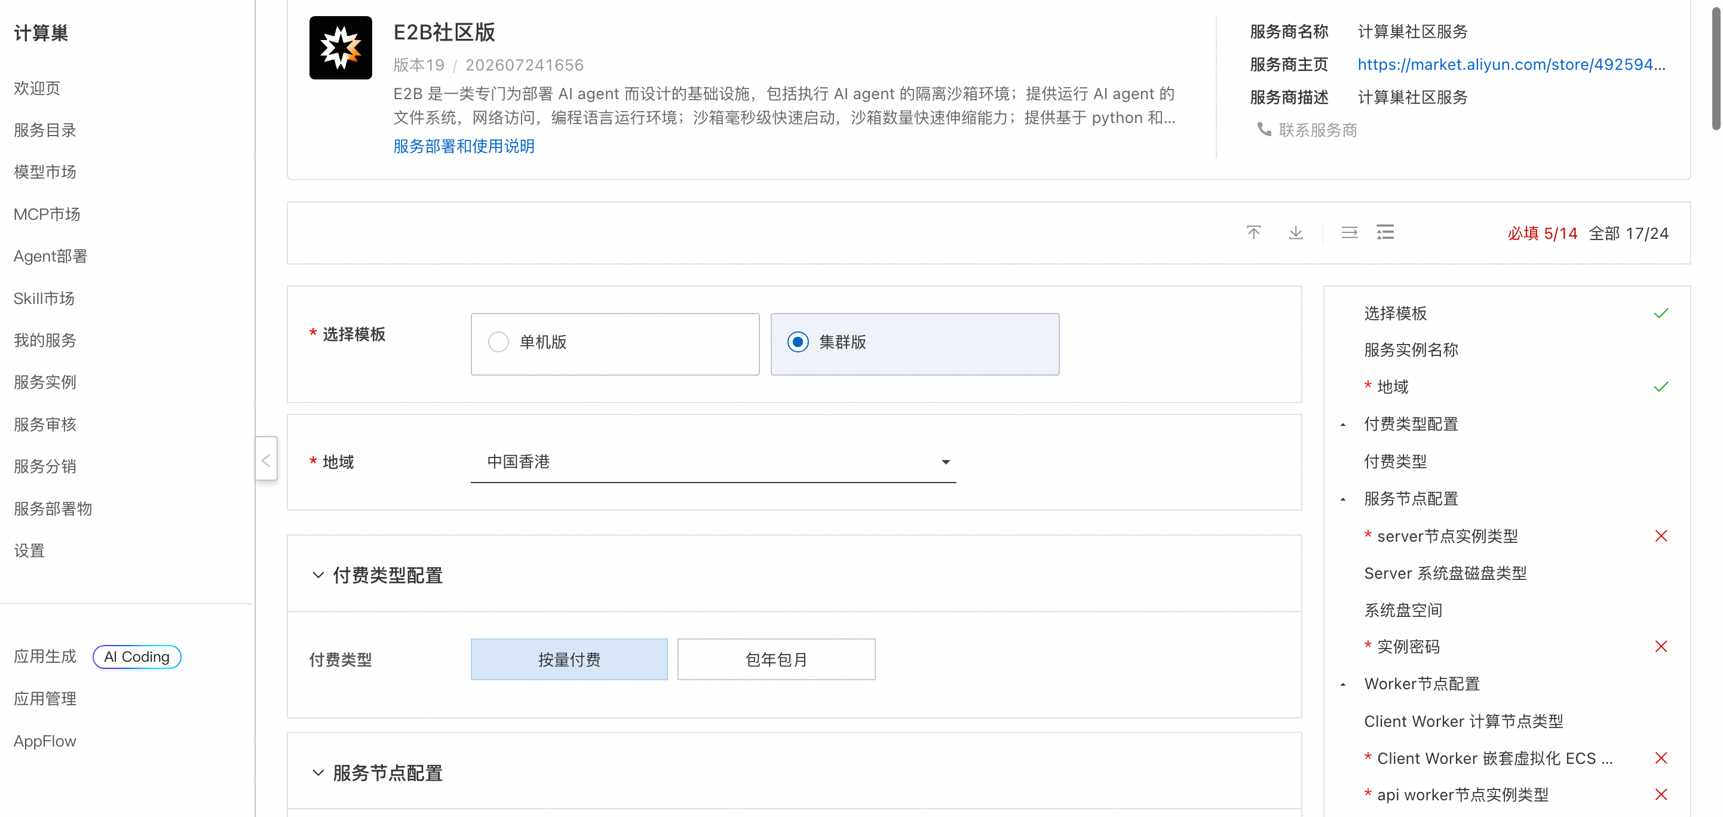
Task: Open Agent部署 in sidebar
Action: pyautogui.click(x=51, y=257)
